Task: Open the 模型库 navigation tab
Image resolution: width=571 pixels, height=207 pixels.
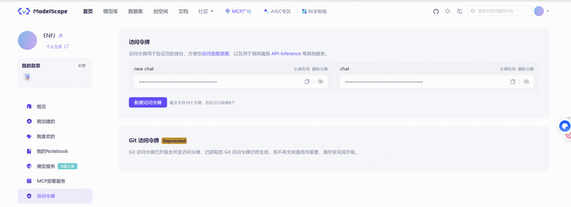Action: (110, 11)
